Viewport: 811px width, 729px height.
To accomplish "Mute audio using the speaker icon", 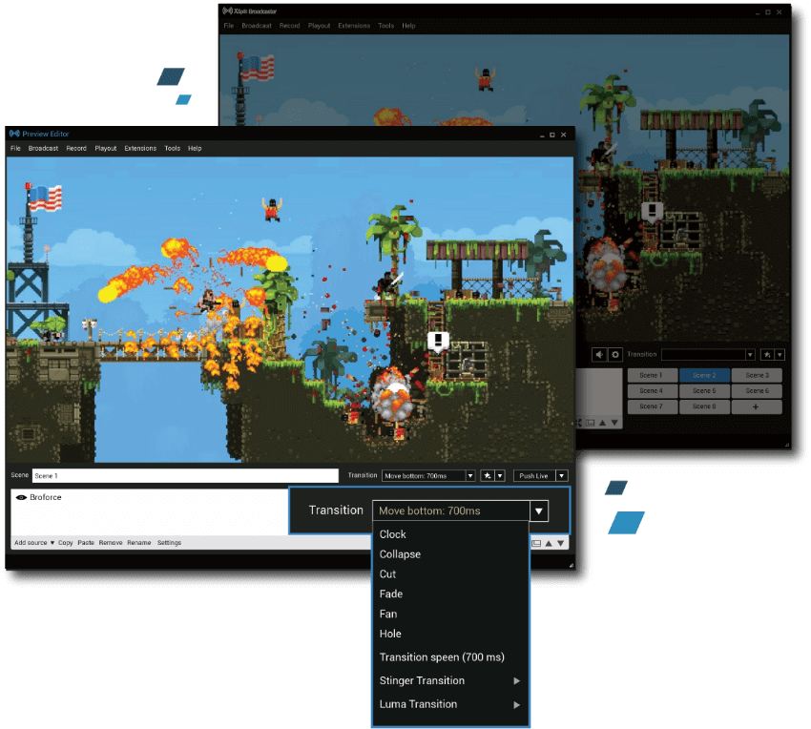I will [599, 354].
